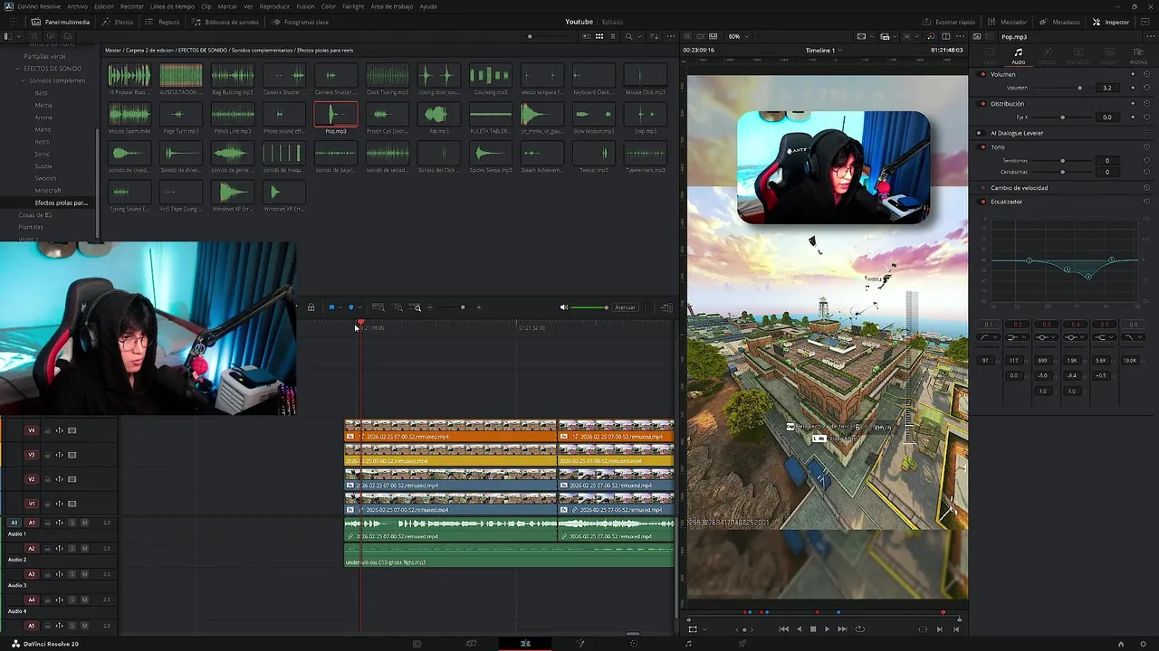Reset the Tono section
This screenshot has height=651, width=1159.
[1146, 146]
